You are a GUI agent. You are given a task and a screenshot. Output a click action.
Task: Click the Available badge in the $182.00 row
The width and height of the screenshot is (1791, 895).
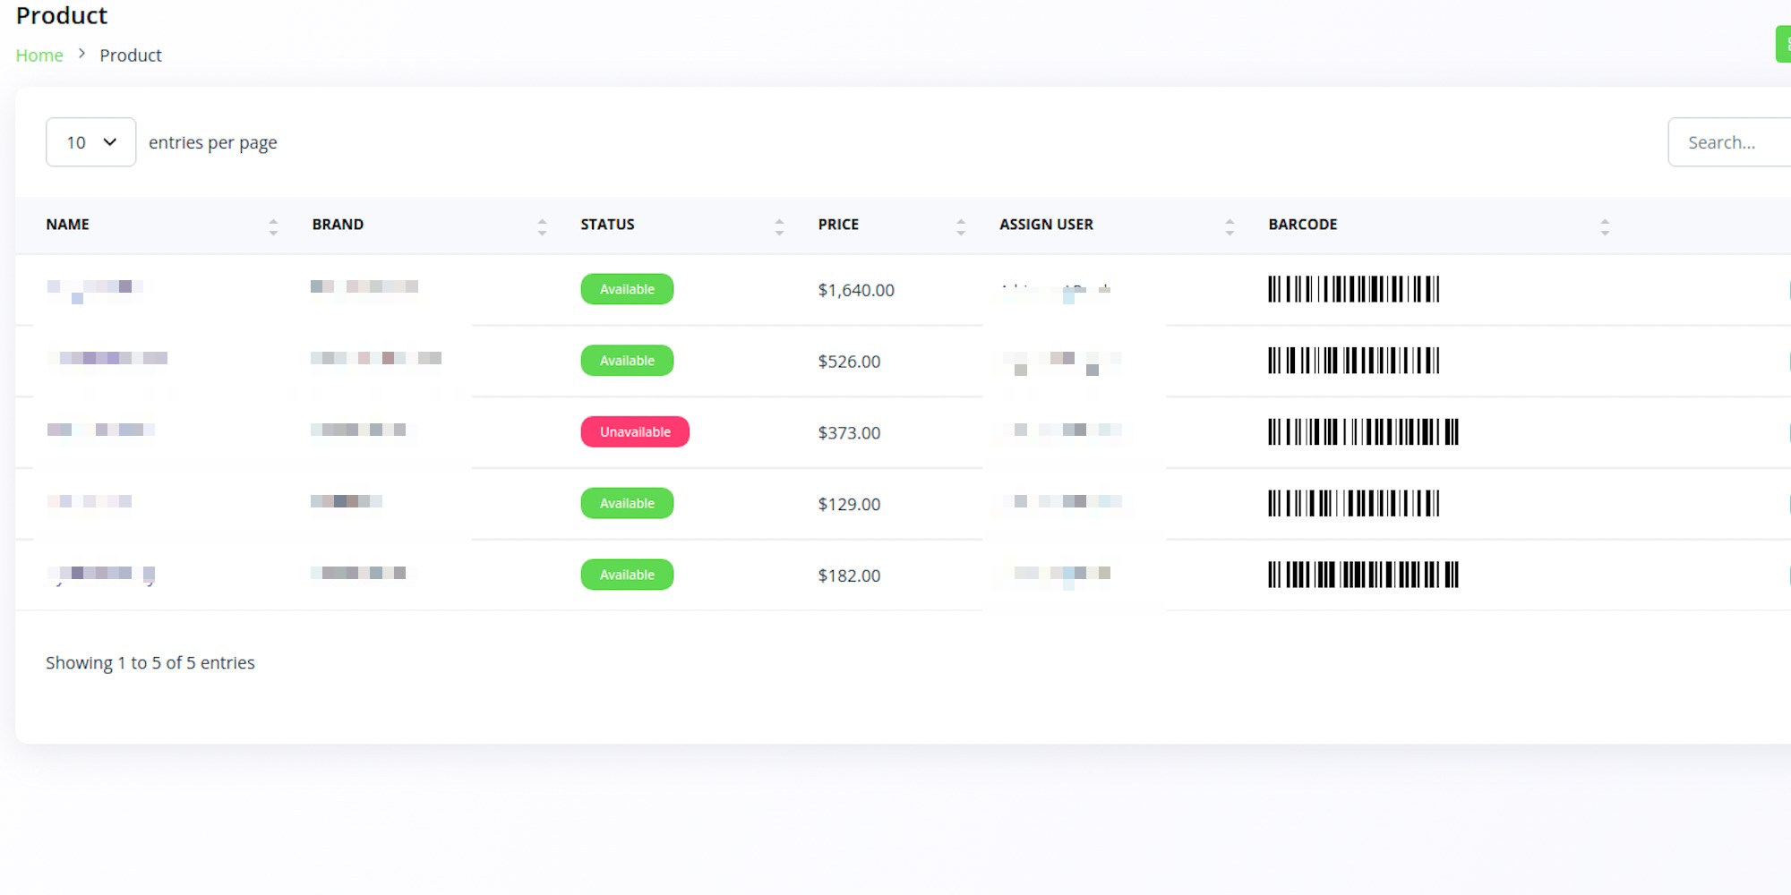627,575
